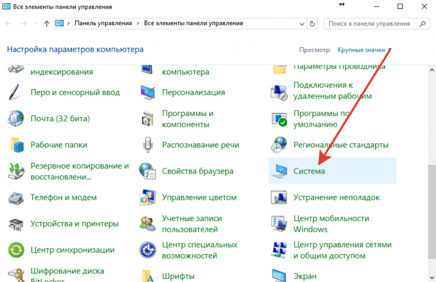Open the Резервное копирование backup icon
The height and width of the screenshot is (282, 436).
coord(16,171)
